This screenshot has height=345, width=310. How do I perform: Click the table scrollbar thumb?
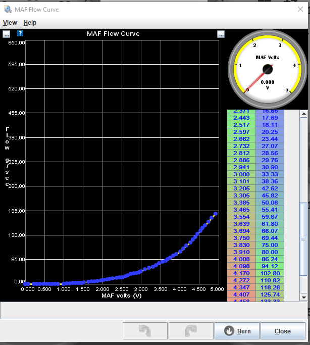pyautogui.click(x=304, y=239)
